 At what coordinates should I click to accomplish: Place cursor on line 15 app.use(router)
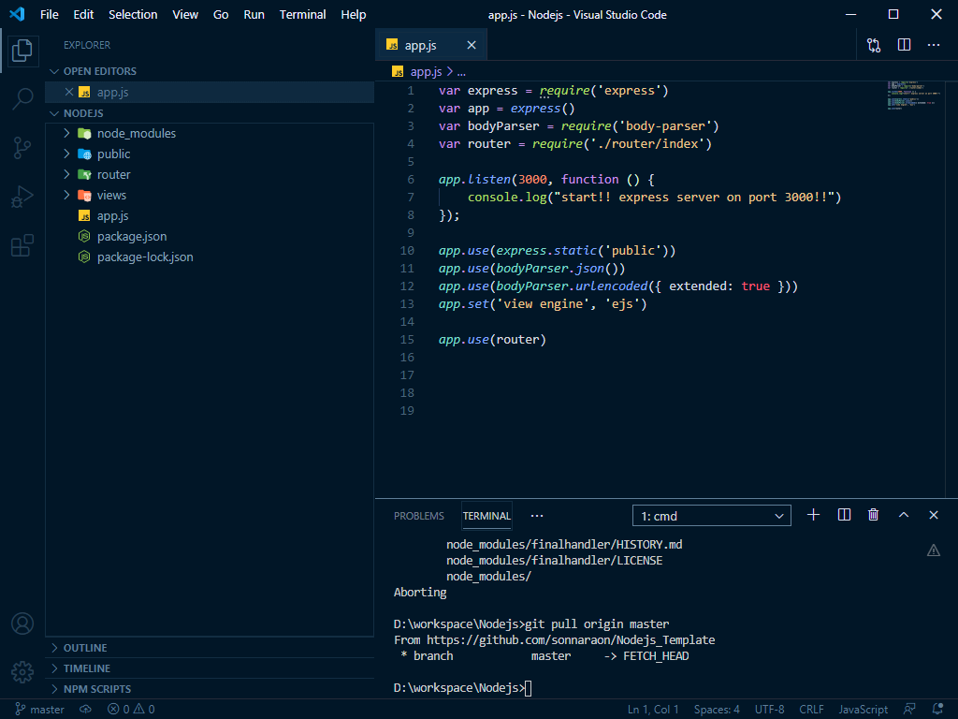492,339
